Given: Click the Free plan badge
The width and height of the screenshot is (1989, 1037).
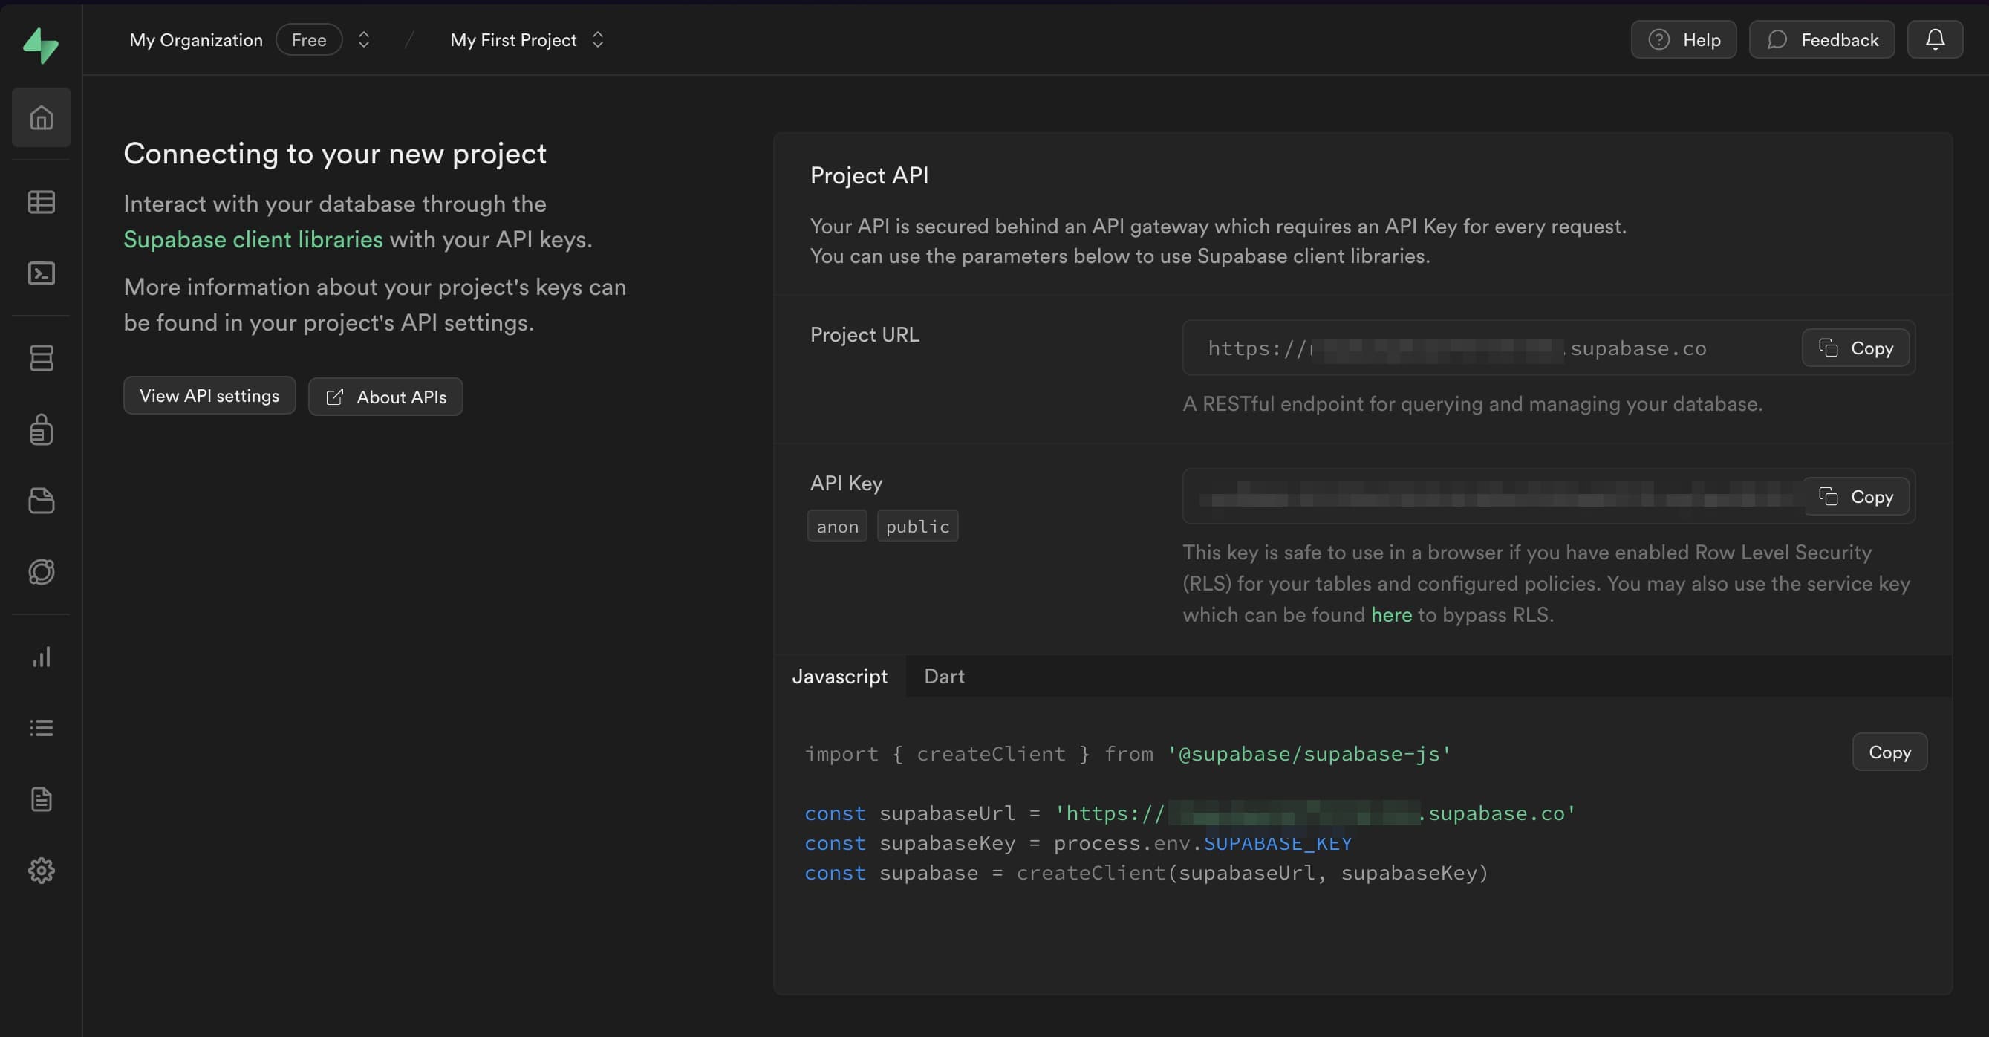Looking at the screenshot, I should pyautogui.click(x=309, y=39).
